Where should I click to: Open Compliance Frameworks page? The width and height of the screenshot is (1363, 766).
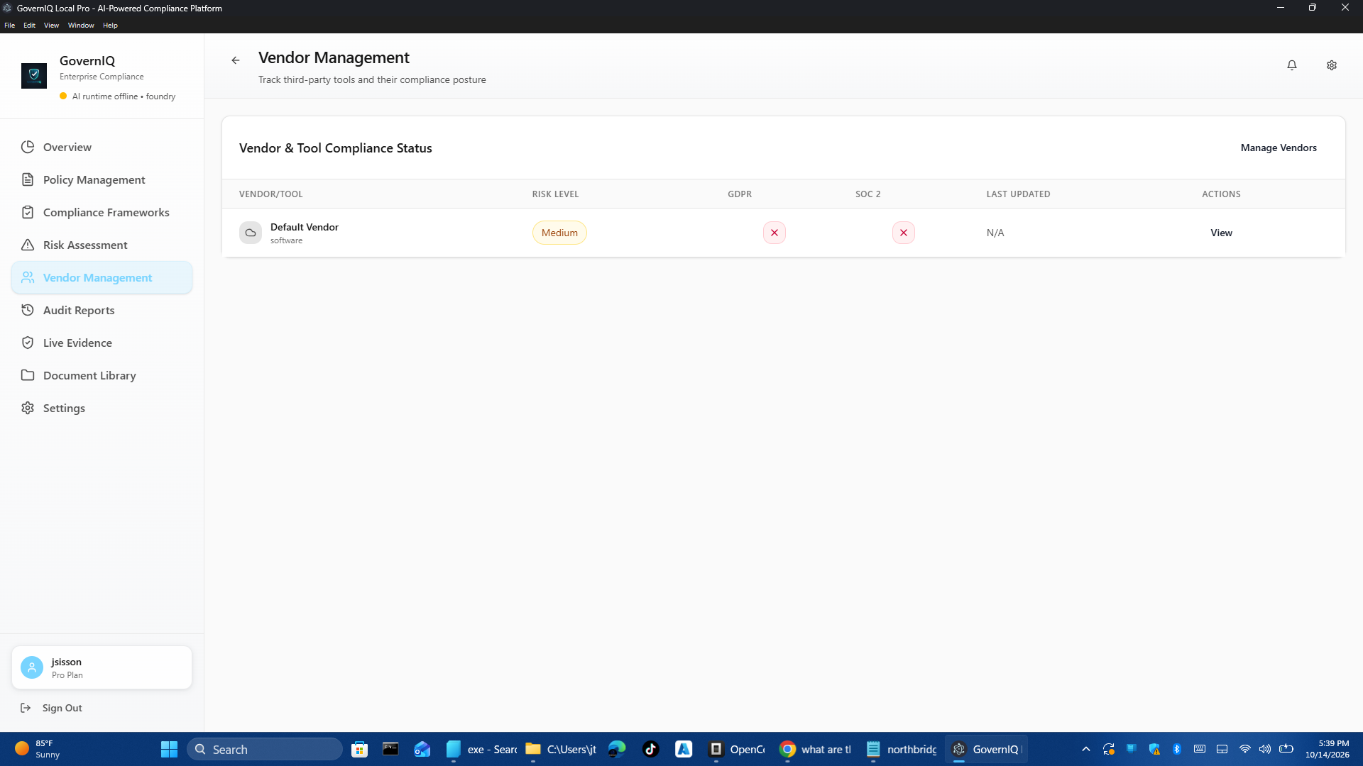coord(102,212)
